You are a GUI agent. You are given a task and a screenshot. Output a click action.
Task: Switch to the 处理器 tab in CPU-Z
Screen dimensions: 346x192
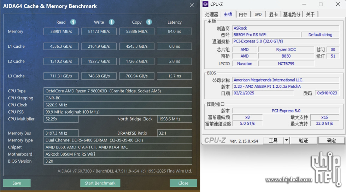click(x=212, y=14)
